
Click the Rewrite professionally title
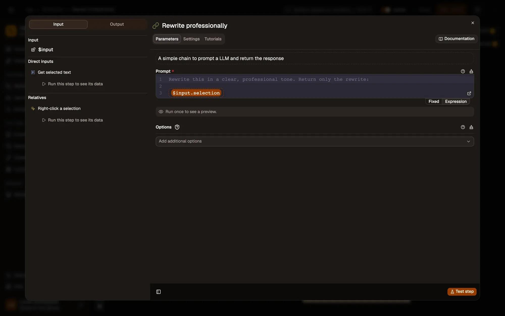194,26
